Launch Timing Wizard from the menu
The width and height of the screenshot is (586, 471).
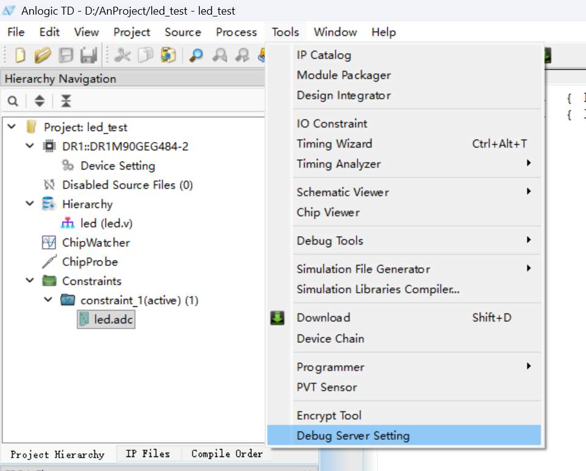click(x=404, y=144)
